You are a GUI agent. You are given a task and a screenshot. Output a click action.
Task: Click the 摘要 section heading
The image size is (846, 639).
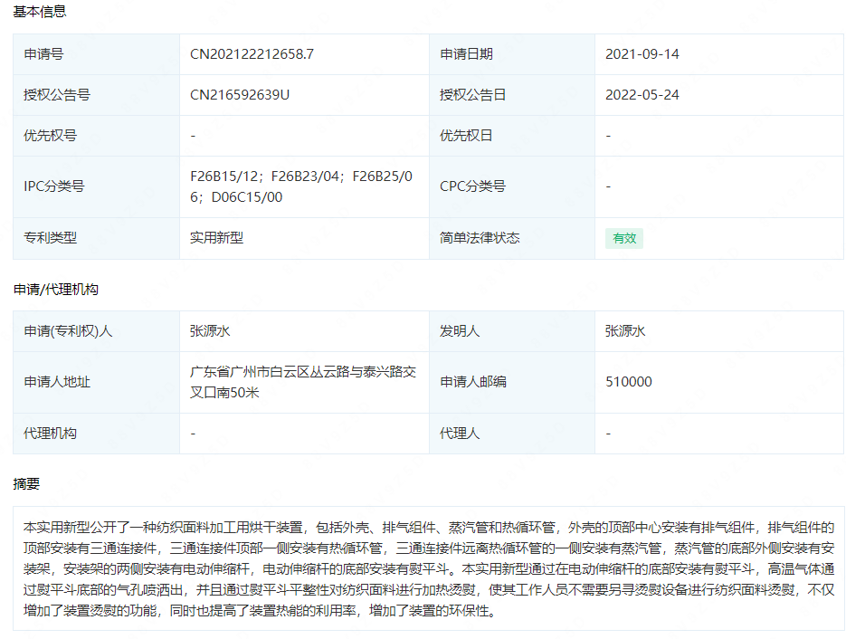click(26, 484)
